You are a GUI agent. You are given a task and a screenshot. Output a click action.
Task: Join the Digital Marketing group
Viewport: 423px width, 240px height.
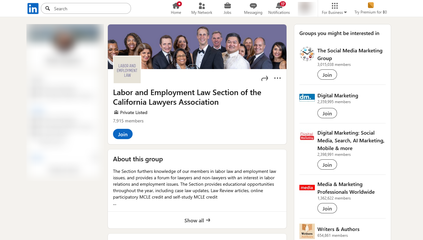[x=327, y=113]
